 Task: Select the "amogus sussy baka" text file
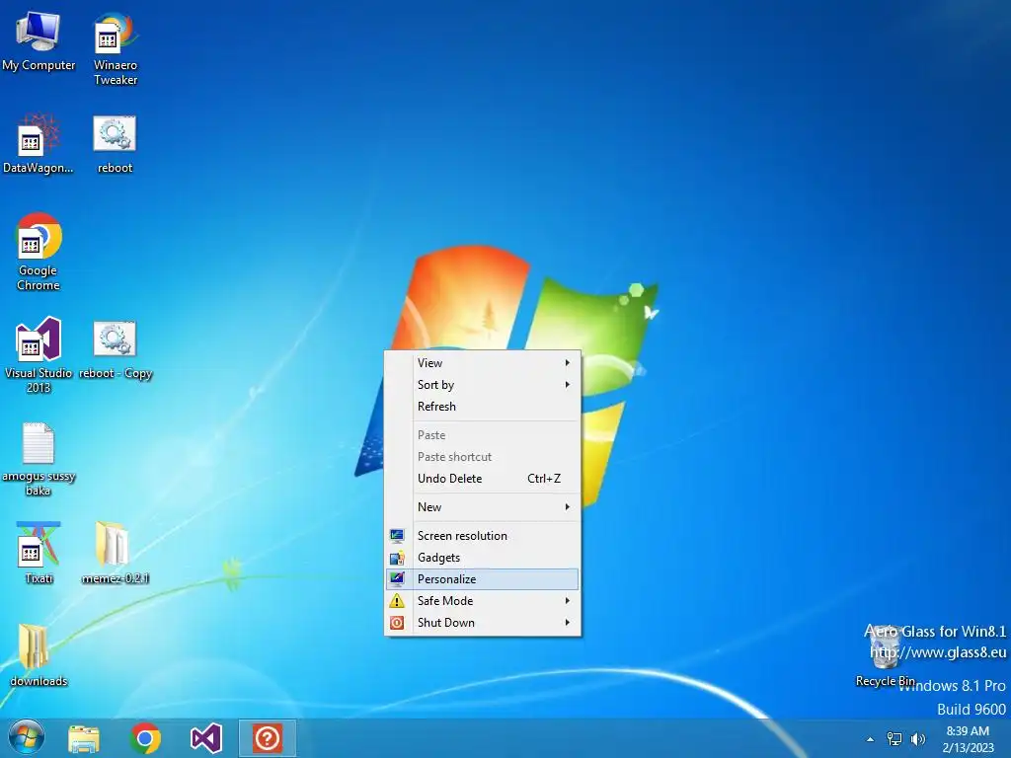click(x=39, y=459)
